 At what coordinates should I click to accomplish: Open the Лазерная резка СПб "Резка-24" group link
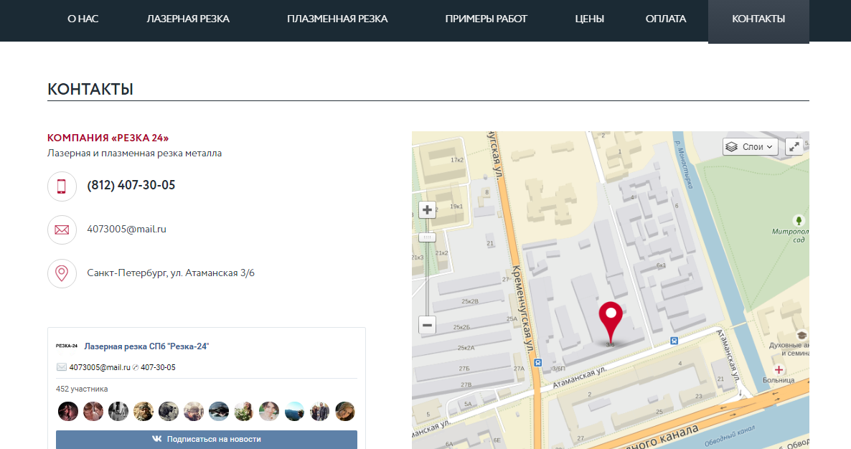[x=146, y=346]
